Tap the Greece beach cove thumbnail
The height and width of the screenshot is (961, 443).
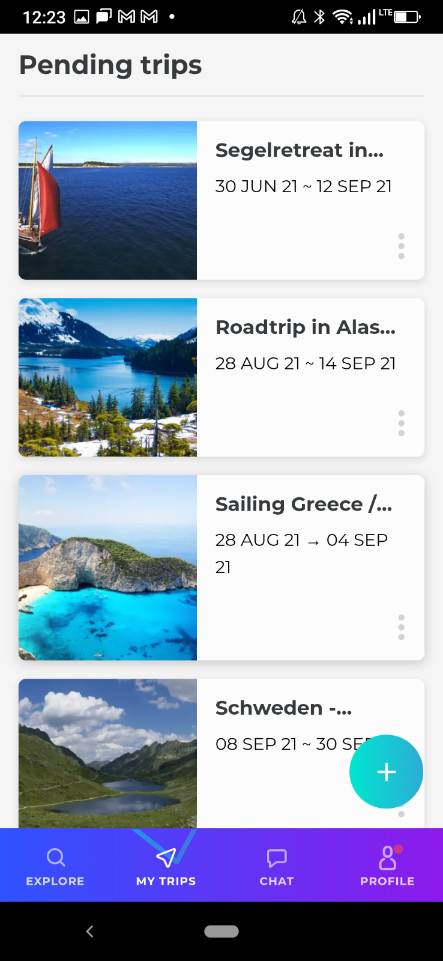[108, 568]
